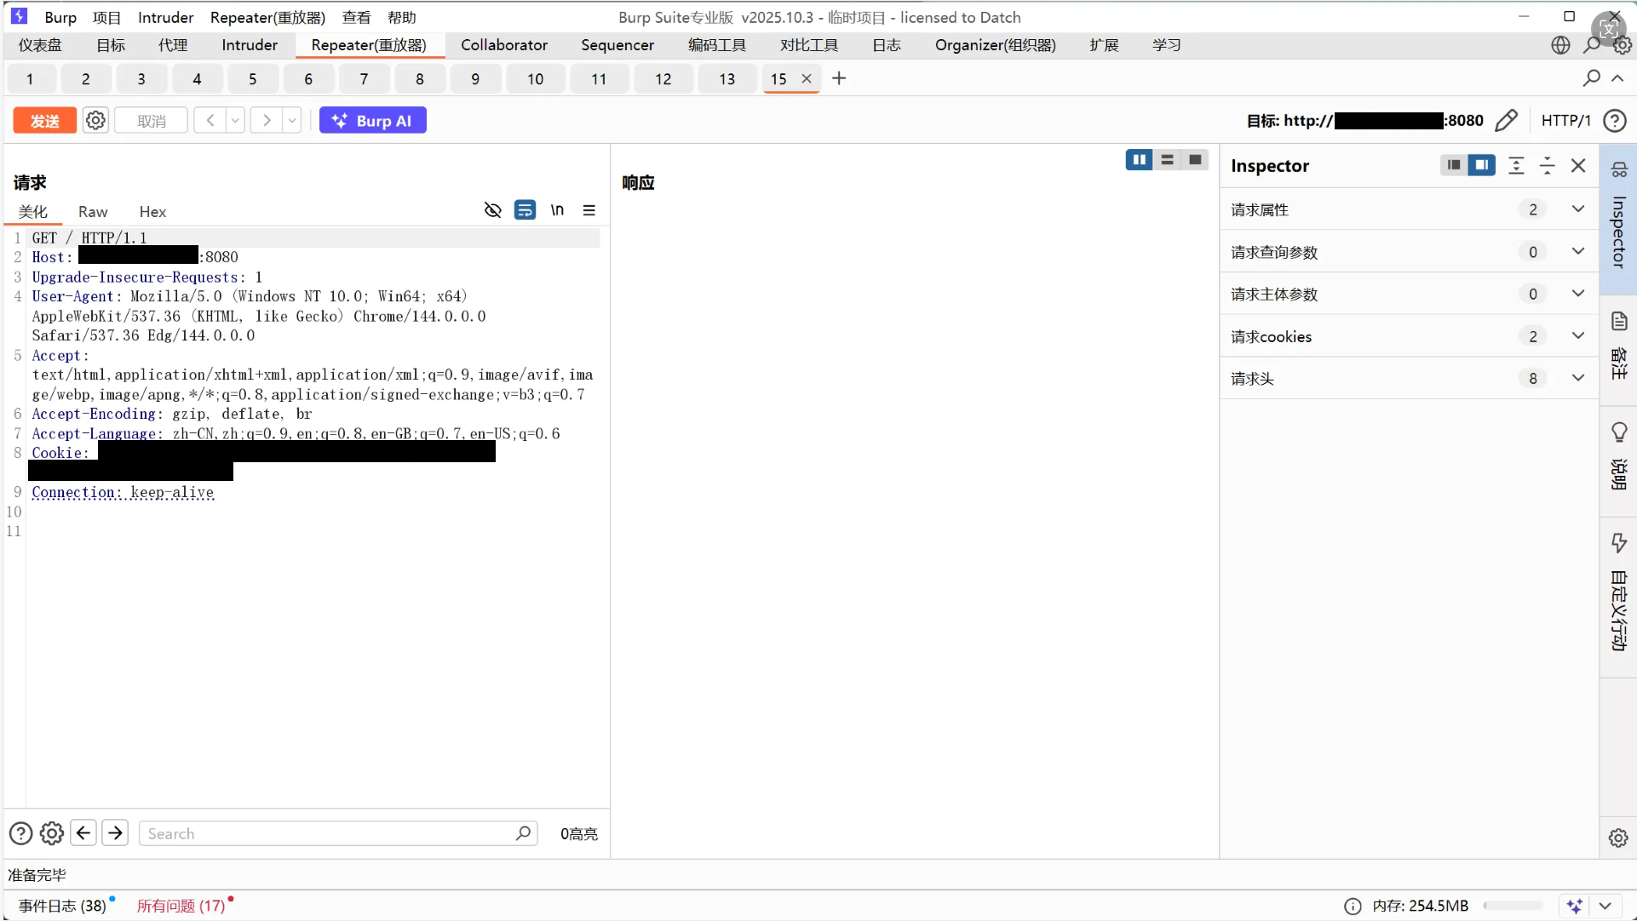The height and width of the screenshot is (921, 1637).
Task: Open side panel settings gear at bottom right
Action: pos(1618,838)
